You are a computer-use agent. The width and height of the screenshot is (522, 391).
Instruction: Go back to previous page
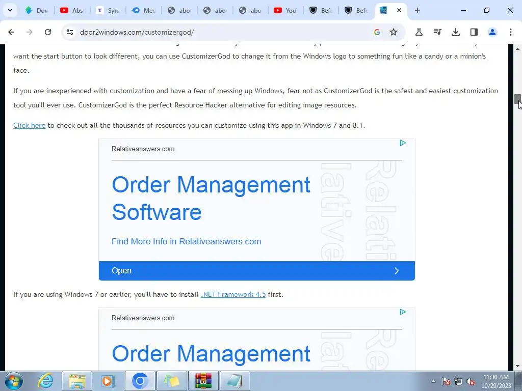[11, 32]
